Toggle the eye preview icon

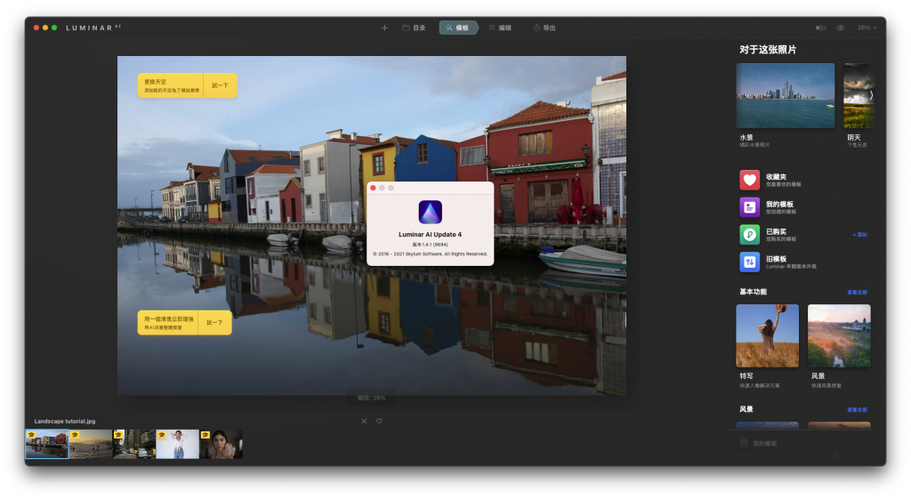tap(841, 28)
